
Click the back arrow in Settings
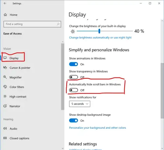pyautogui.click(x=5, y=3)
